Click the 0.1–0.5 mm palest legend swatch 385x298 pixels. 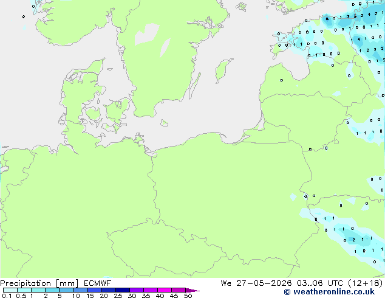click(x=10, y=290)
